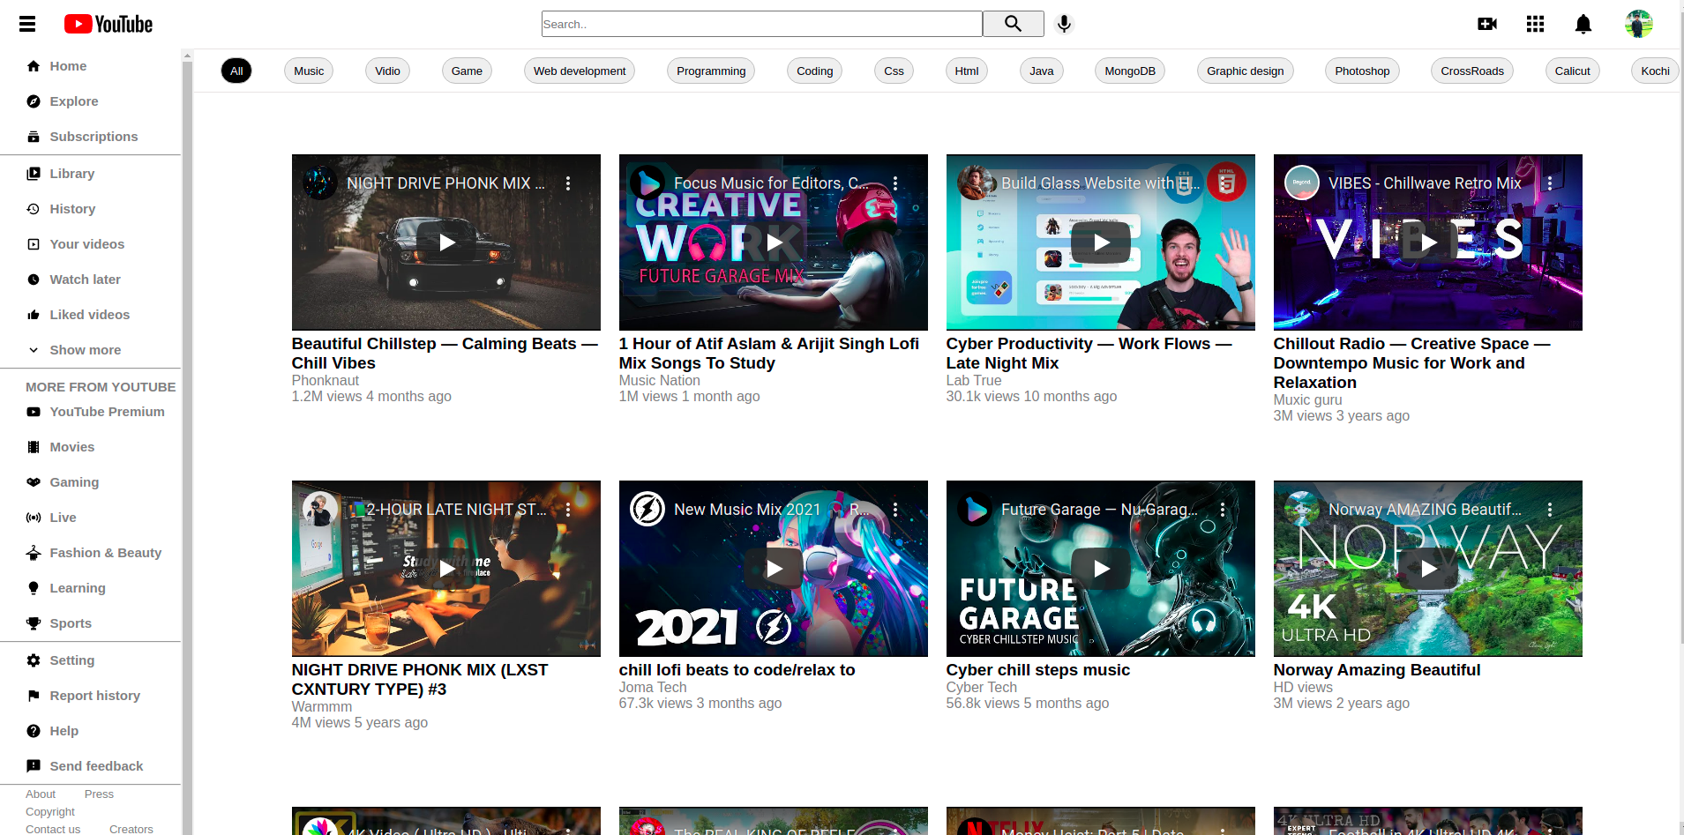Open options menu on NIGHT DRIVE PHONK MIX video
Screen dimensions: 1684x835
click(568, 183)
